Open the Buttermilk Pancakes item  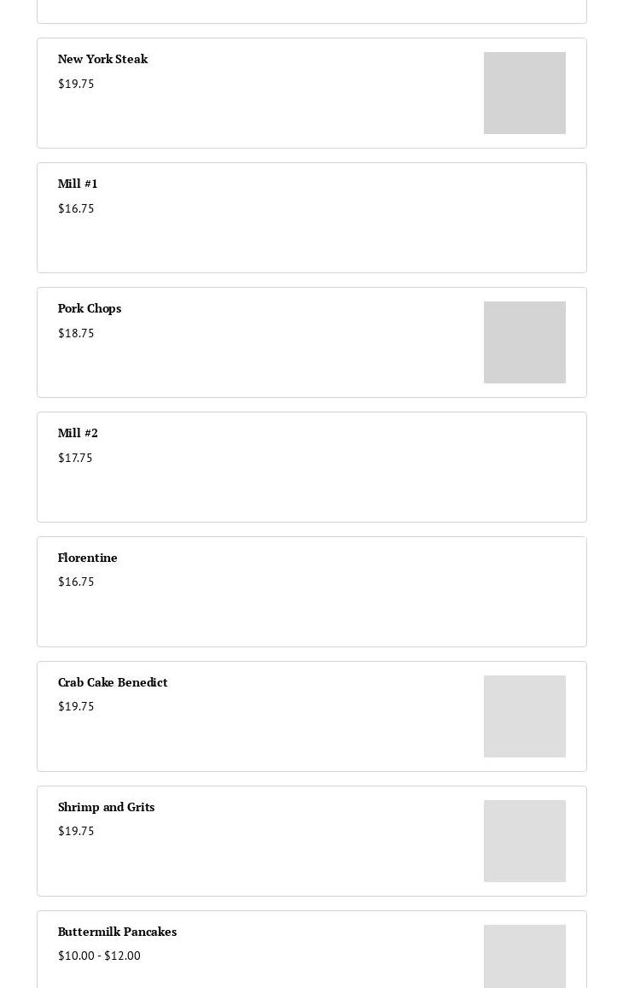(311, 950)
